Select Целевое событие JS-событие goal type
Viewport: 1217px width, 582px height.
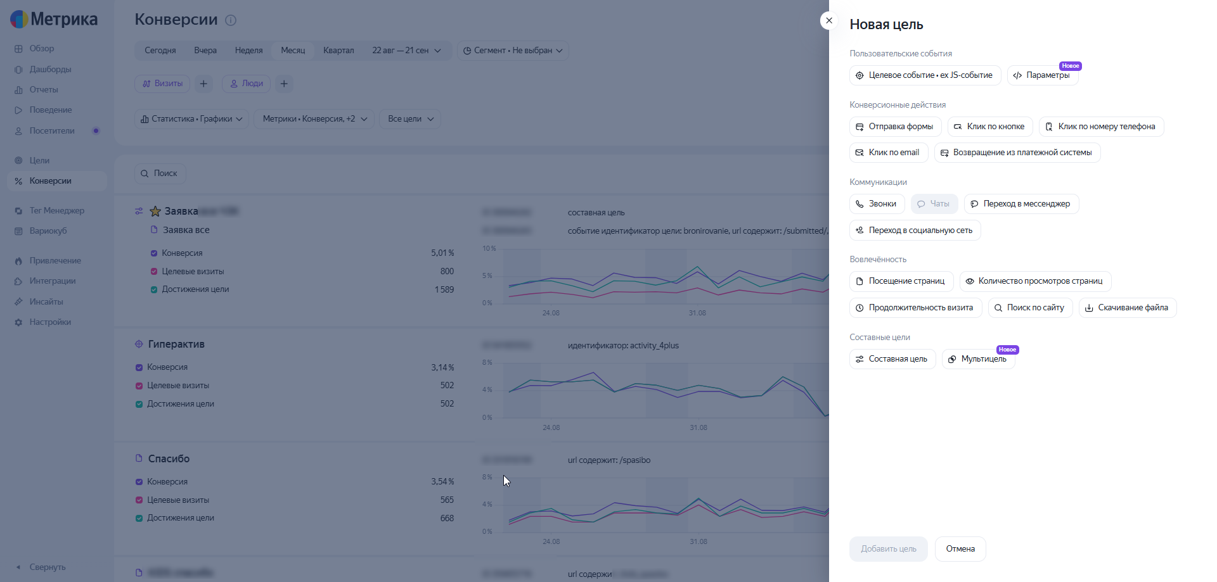pyautogui.click(x=925, y=75)
